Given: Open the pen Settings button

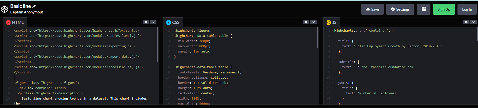Looking at the screenshot, I should tap(400, 9).
